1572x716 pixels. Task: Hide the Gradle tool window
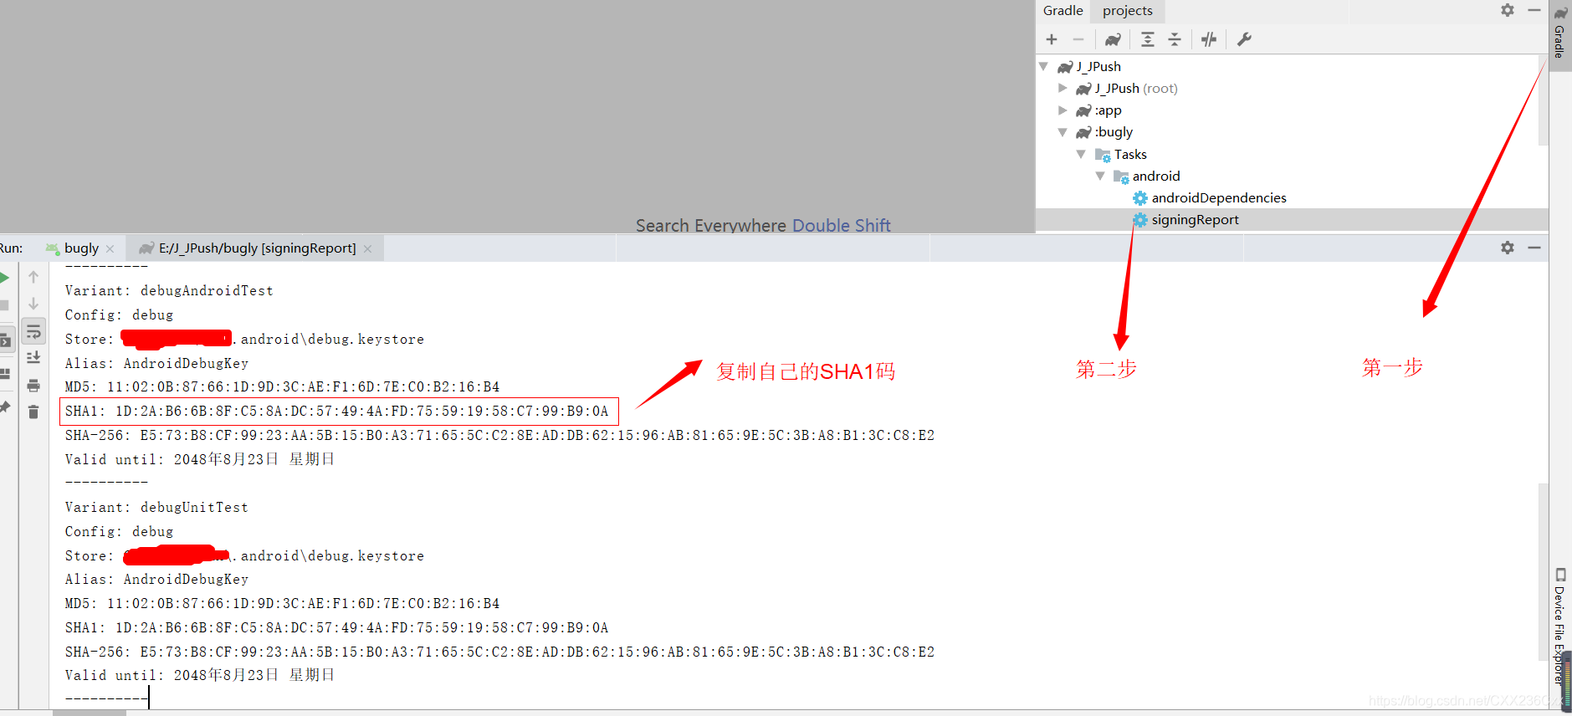coord(1534,10)
